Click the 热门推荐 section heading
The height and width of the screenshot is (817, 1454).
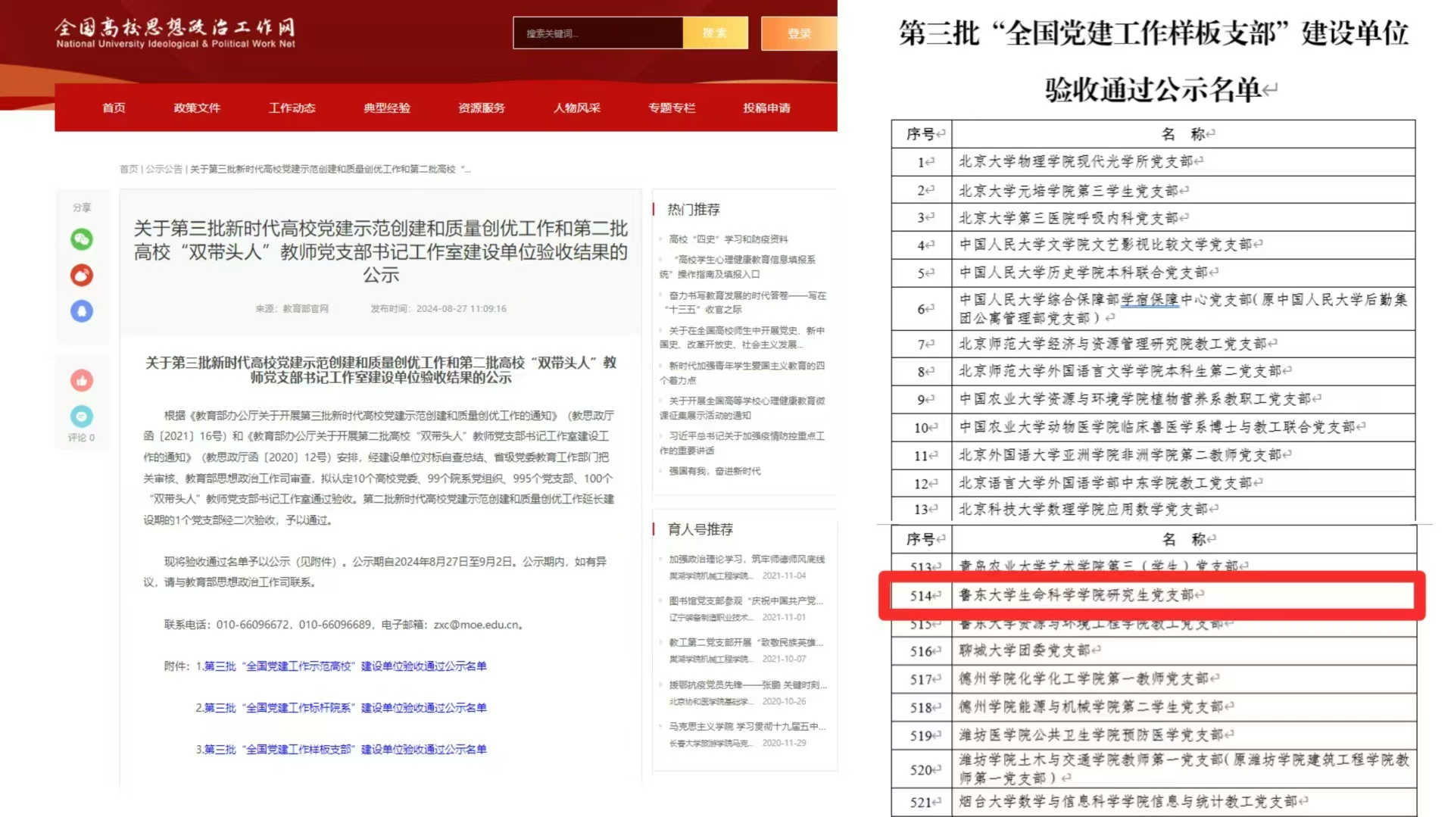(x=693, y=210)
